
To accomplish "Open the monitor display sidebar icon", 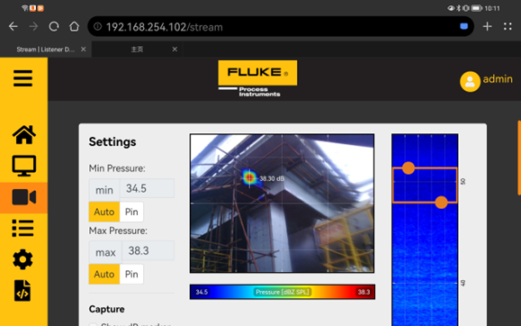I will [x=24, y=166].
